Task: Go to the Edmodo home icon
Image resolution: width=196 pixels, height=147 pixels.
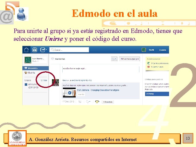Action: coord(26,50)
